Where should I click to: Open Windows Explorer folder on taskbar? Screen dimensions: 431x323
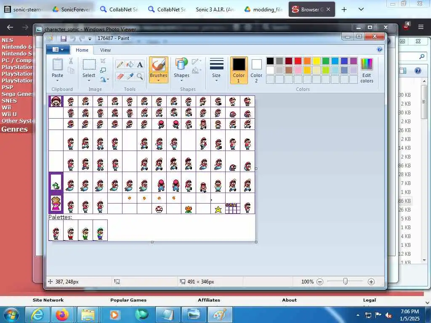coord(88,315)
